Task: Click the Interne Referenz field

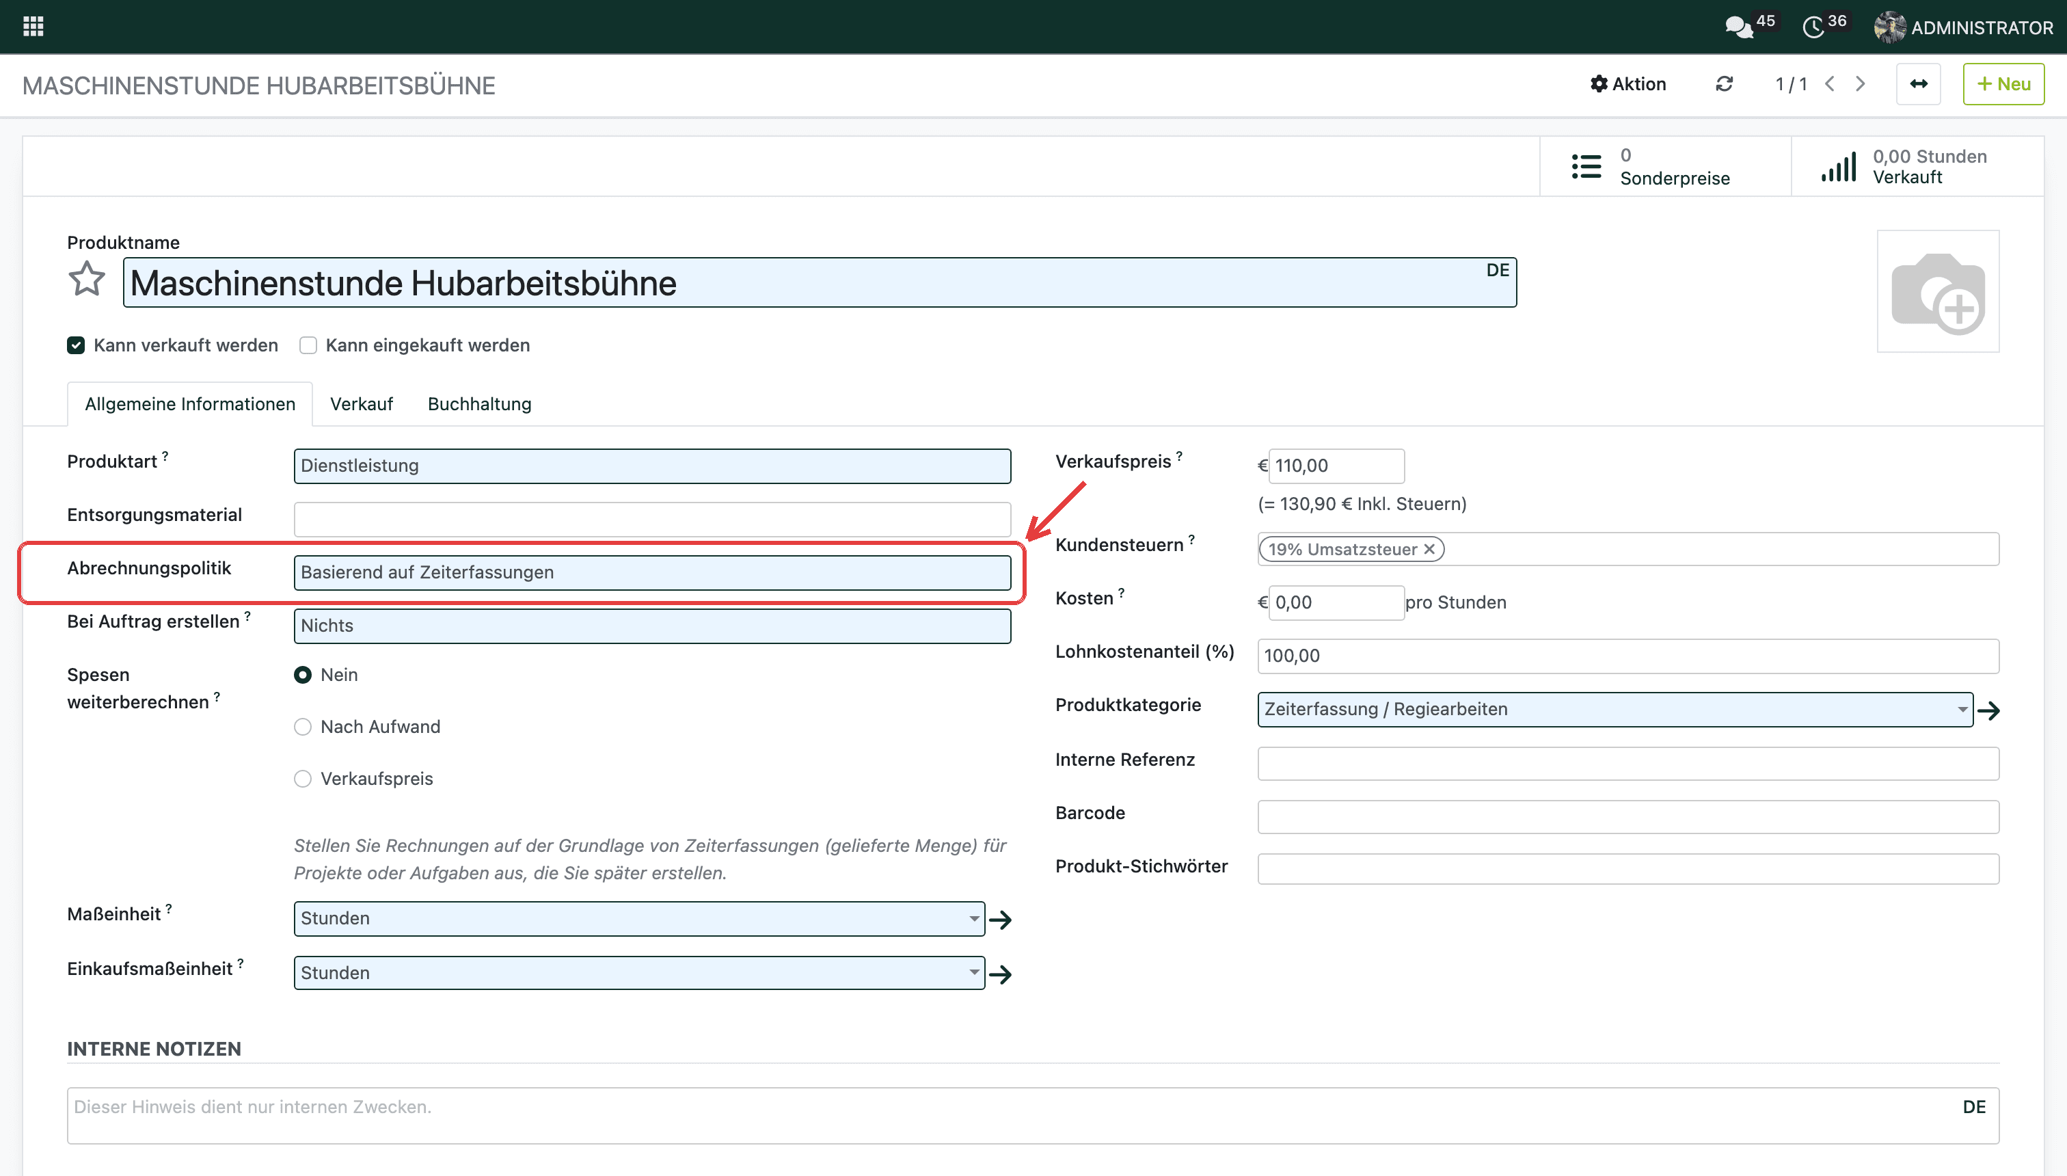Action: (x=1627, y=763)
